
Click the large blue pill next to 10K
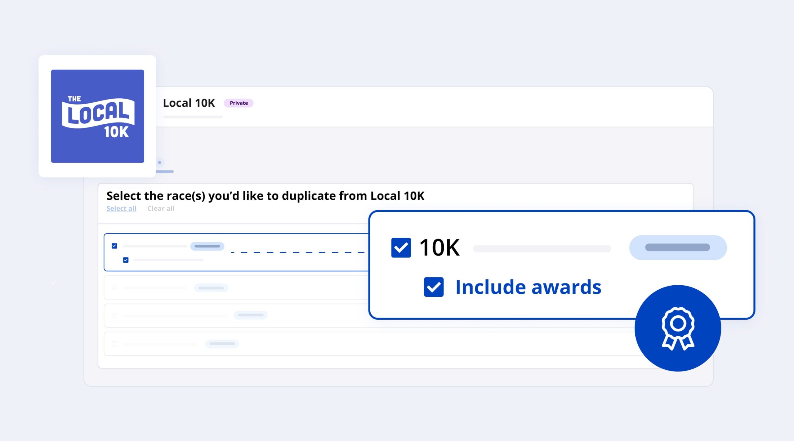[x=678, y=247]
